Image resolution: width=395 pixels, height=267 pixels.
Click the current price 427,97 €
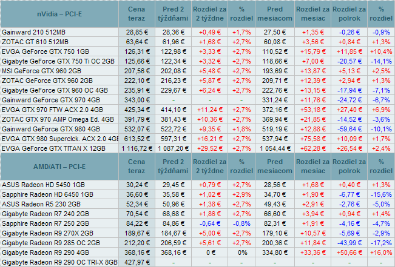click(137, 262)
